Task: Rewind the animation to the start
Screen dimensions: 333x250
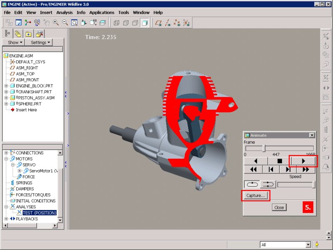Action: coord(253,170)
